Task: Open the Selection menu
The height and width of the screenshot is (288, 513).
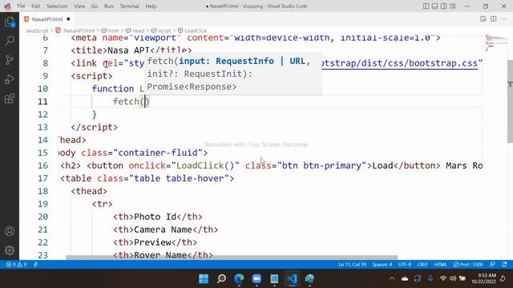Action: coord(57,6)
